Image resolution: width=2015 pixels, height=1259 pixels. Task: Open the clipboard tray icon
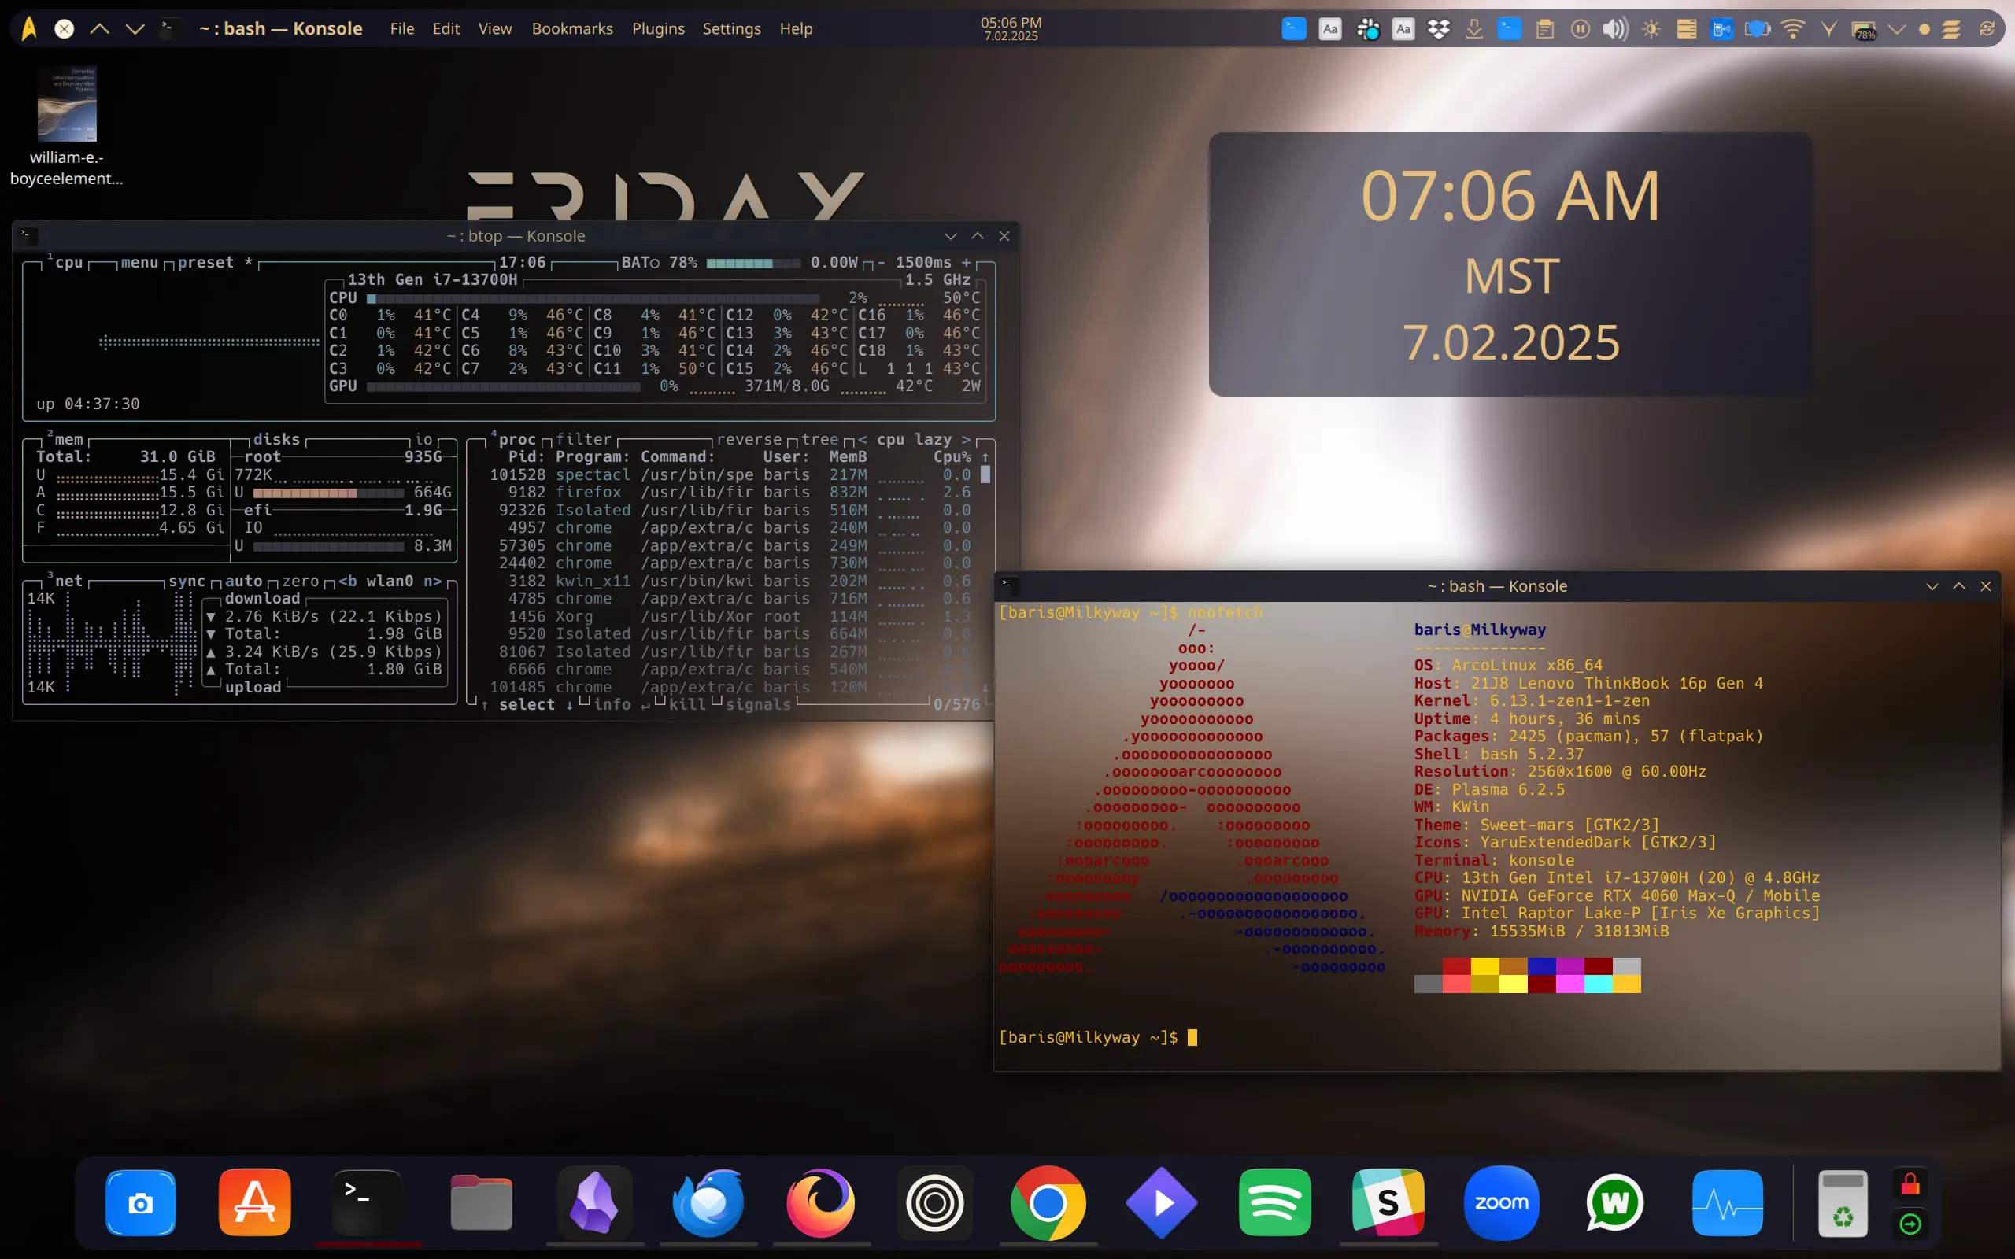tap(1544, 29)
